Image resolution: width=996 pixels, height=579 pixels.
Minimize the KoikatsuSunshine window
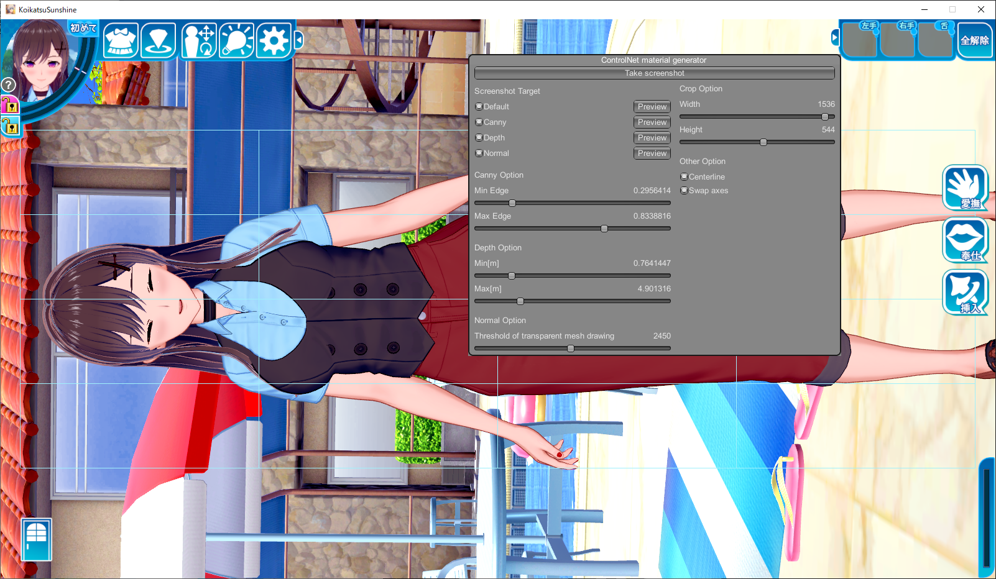pyautogui.click(x=925, y=9)
